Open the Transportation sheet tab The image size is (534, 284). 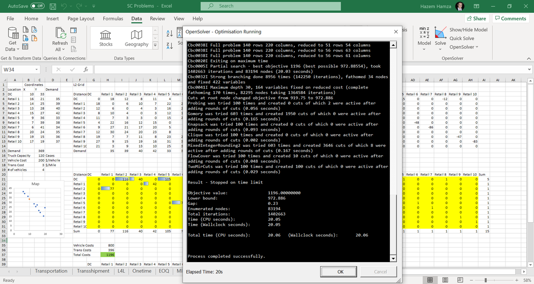pos(51,271)
